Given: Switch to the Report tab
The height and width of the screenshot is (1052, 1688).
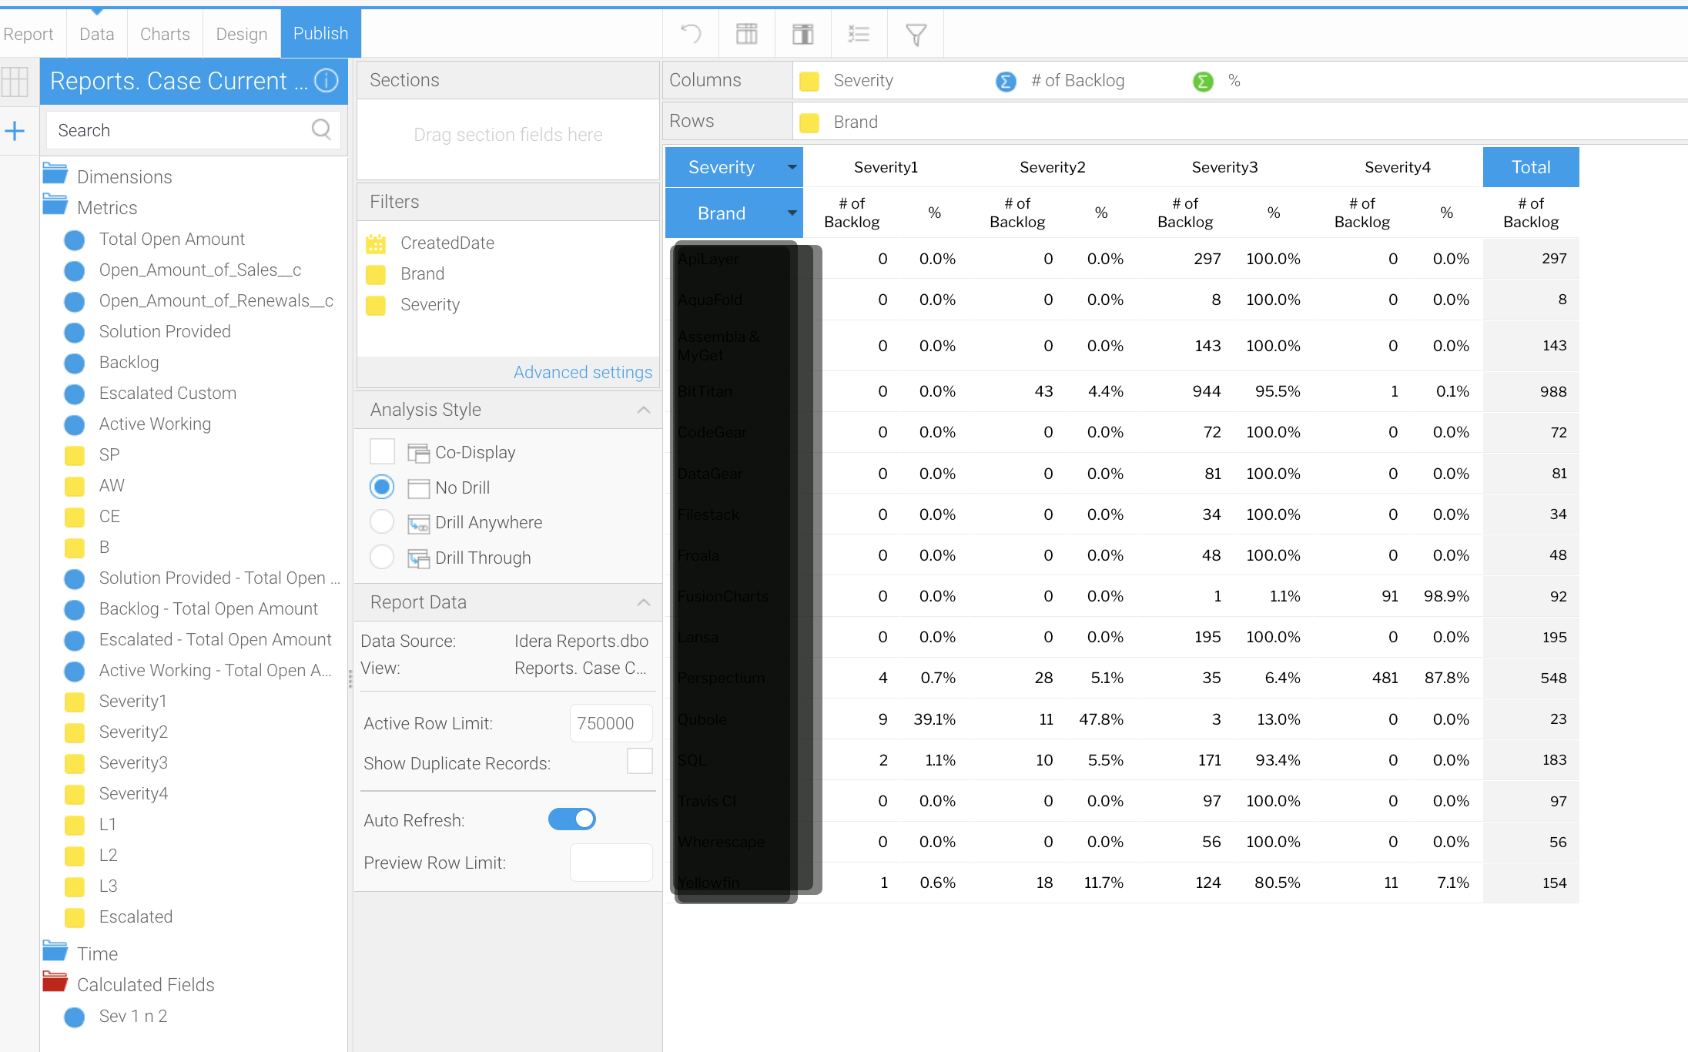Looking at the screenshot, I should [28, 34].
